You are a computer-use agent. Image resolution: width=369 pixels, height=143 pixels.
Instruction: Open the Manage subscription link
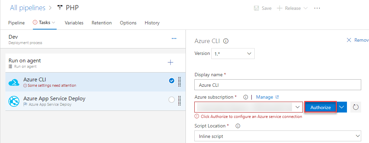pos(265,97)
